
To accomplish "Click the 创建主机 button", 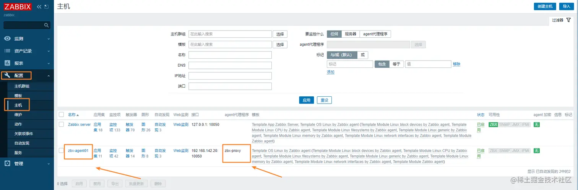I will click(545, 6).
